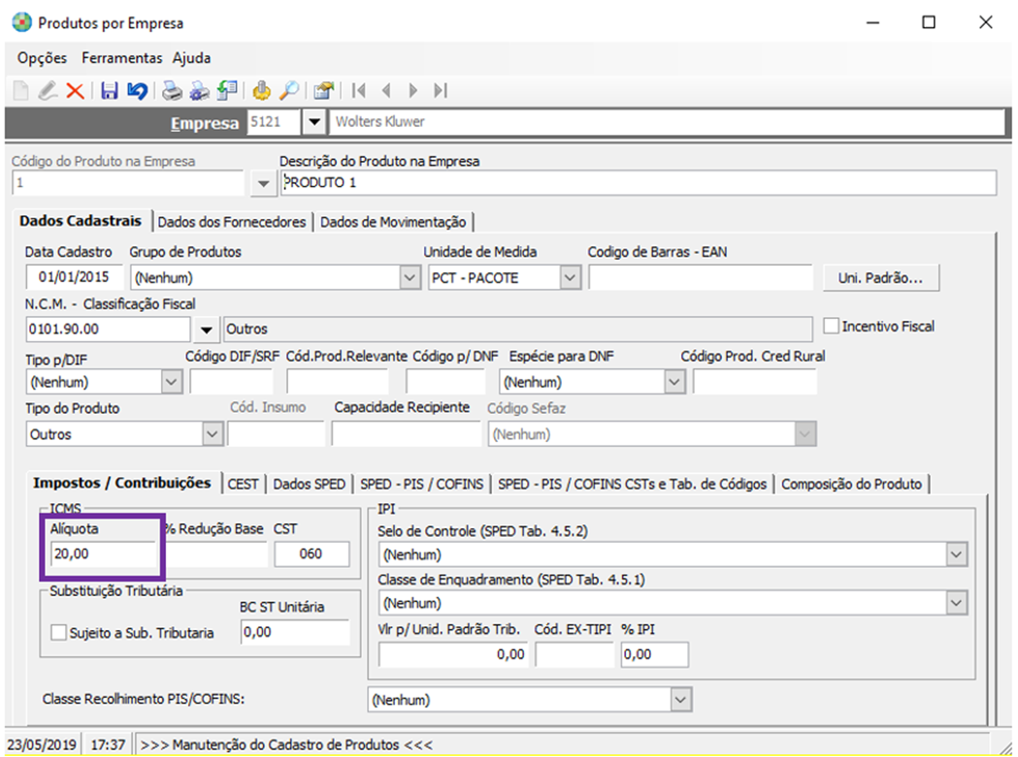Click the blue undo arrow icon

click(137, 90)
